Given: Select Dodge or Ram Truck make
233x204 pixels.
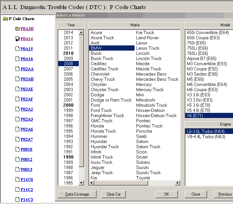Looking at the screenshot, I should [x=111, y=100].
